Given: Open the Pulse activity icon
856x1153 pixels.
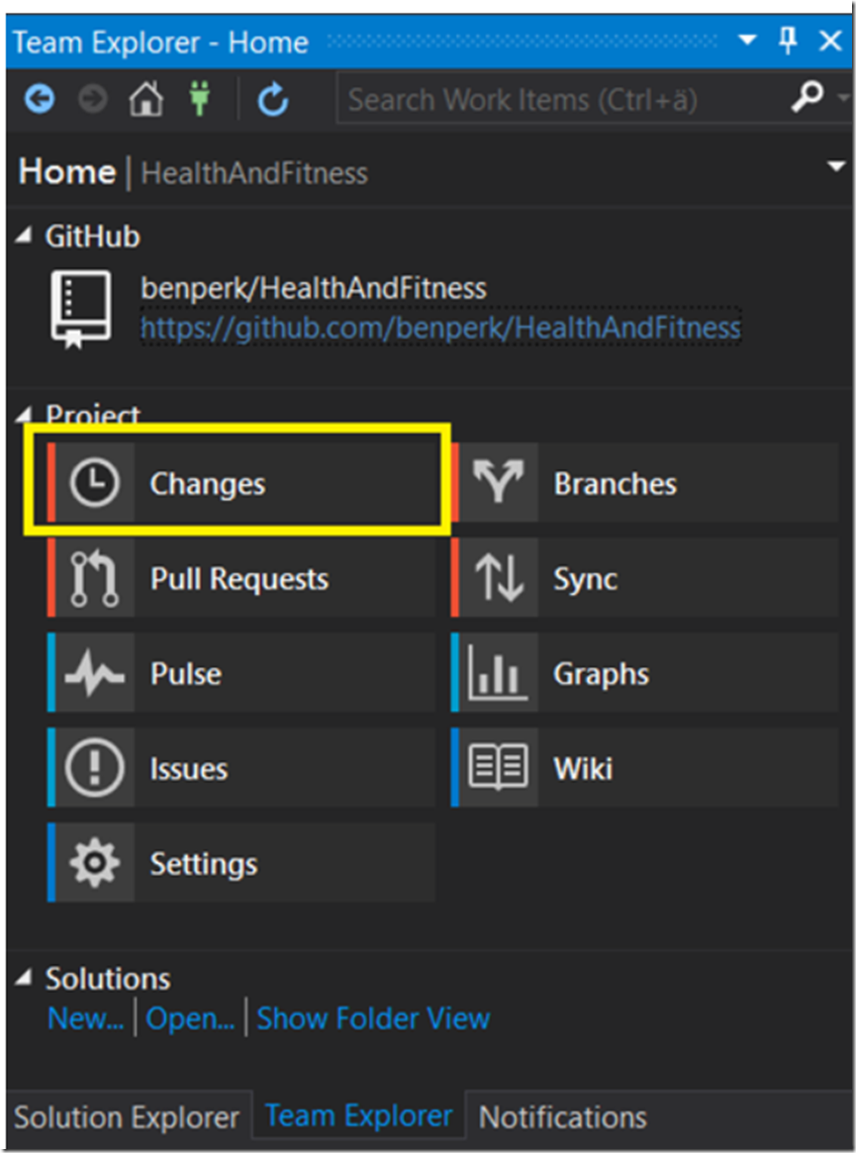Looking at the screenshot, I should coord(94,674).
